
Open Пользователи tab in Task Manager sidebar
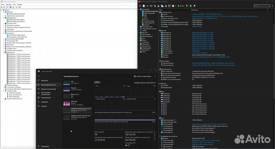pos(46,98)
